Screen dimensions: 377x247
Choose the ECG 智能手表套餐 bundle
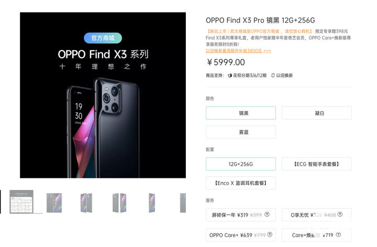click(x=317, y=164)
